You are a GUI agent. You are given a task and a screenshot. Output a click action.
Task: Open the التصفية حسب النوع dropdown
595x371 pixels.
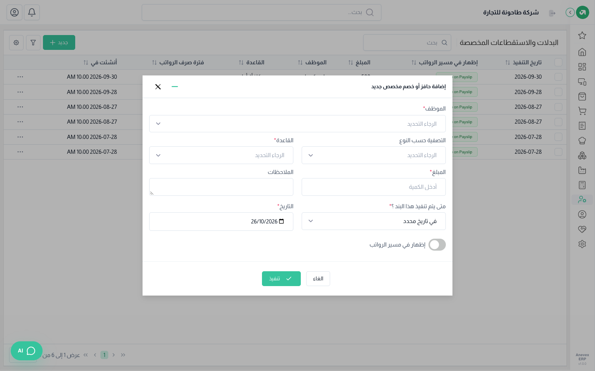coord(374,155)
